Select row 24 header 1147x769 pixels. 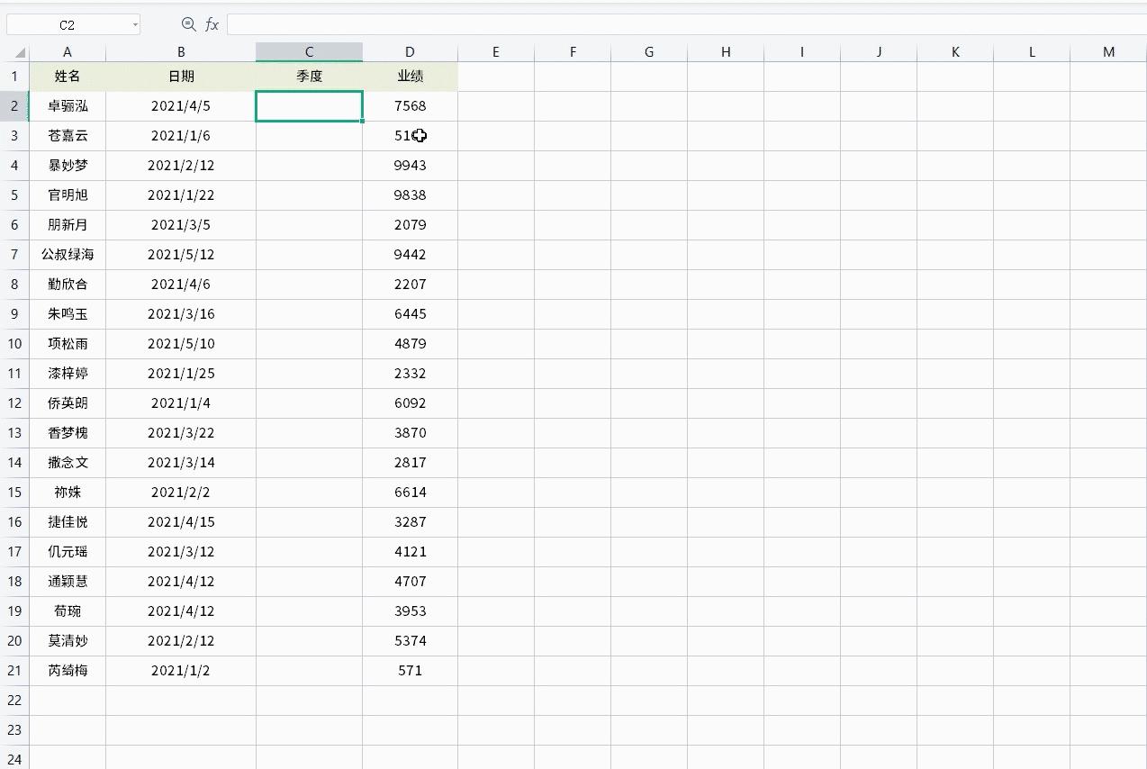[x=14, y=758]
